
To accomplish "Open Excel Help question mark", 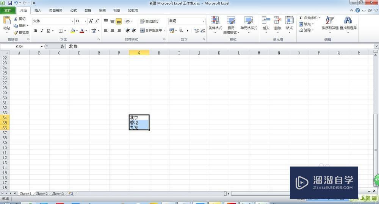I will point(357,10).
